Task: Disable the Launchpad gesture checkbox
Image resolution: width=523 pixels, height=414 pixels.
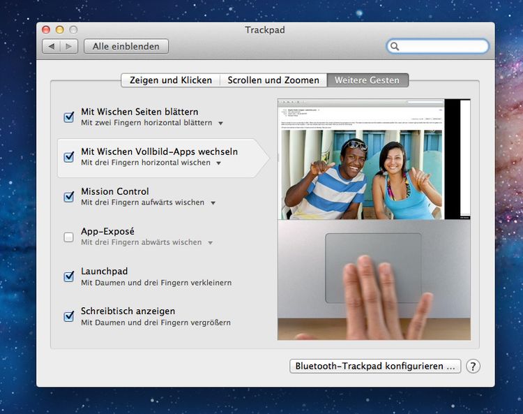Action: 69,276
